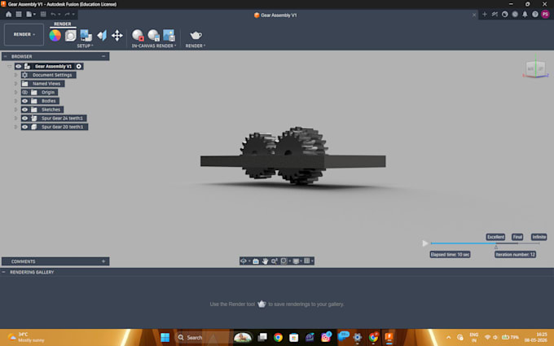Select the Look At tool
554x346 pixels.
click(x=256, y=261)
